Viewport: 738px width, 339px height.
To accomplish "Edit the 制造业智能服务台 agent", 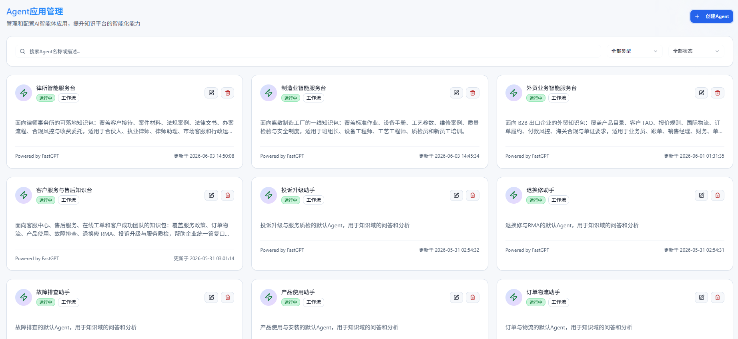I will tap(456, 93).
